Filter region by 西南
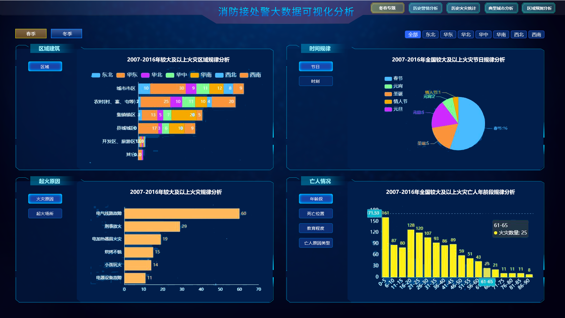The width and height of the screenshot is (565, 318). [536, 34]
